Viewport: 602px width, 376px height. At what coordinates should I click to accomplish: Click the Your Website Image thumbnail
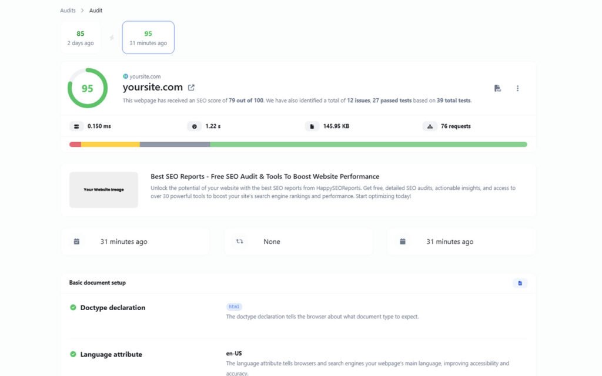coord(103,190)
